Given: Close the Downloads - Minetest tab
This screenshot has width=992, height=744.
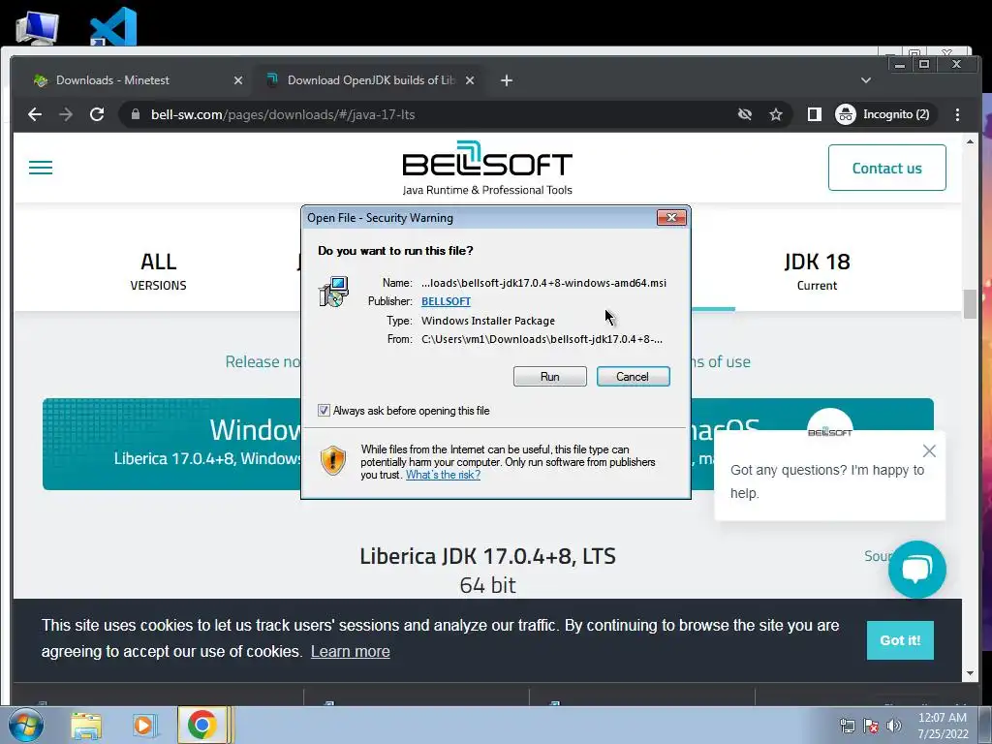Looking at the screenshot, I should pos(238,80).
